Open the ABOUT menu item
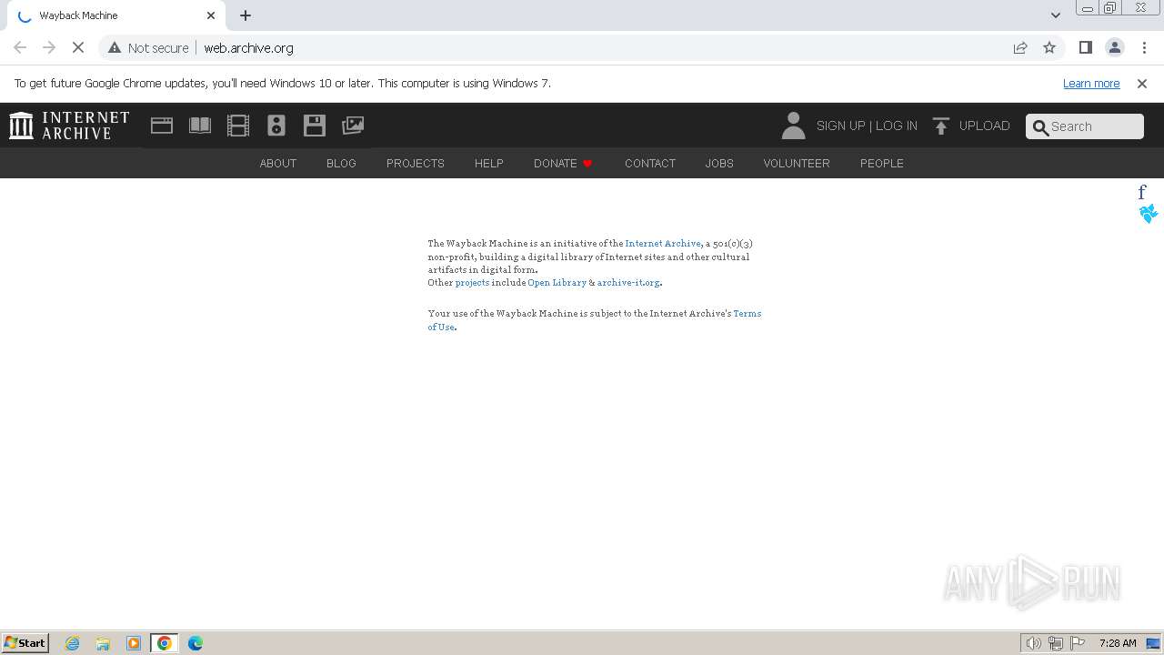Image resolution: width=1164 pixels, height=655 pixels. tap(278, 163)
